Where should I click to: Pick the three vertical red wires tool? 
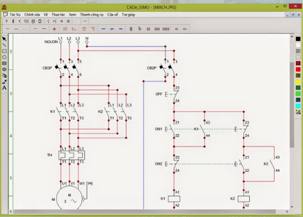tap(65, 29)
